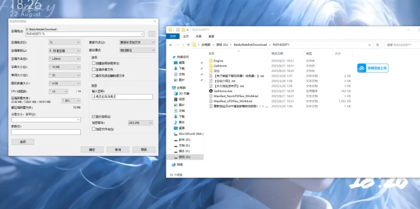The image size is (420, 209).
Task: Uncheck 显示密码 checkbox
Action: [x=93, y=117]
